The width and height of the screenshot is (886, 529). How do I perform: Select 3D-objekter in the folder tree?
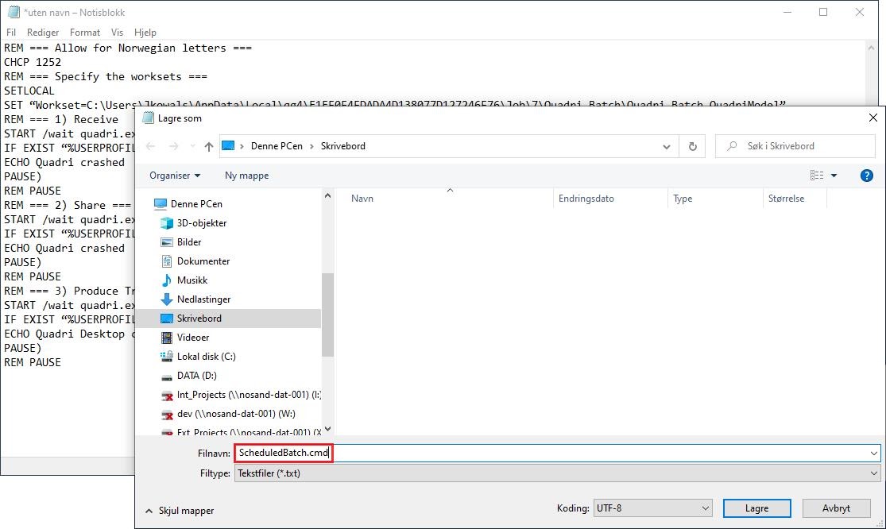[201, 223]
